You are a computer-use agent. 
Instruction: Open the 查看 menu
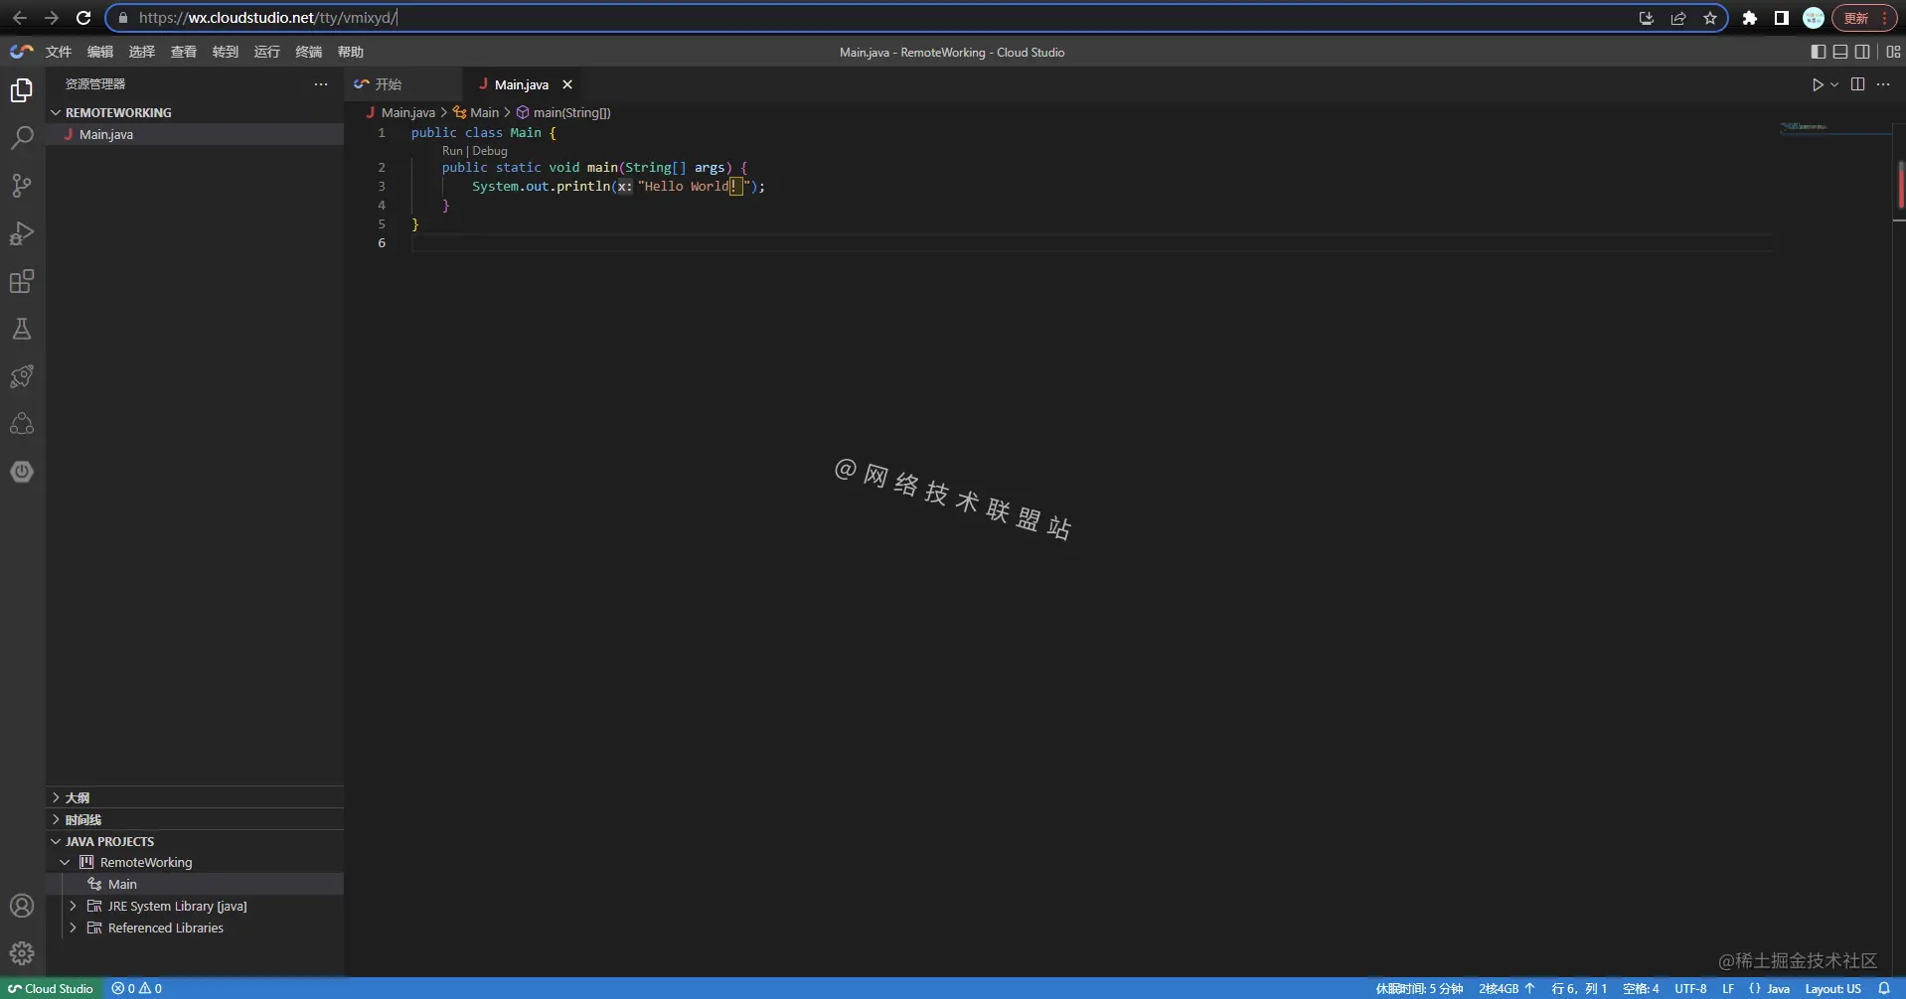click(x=184, y=52)
